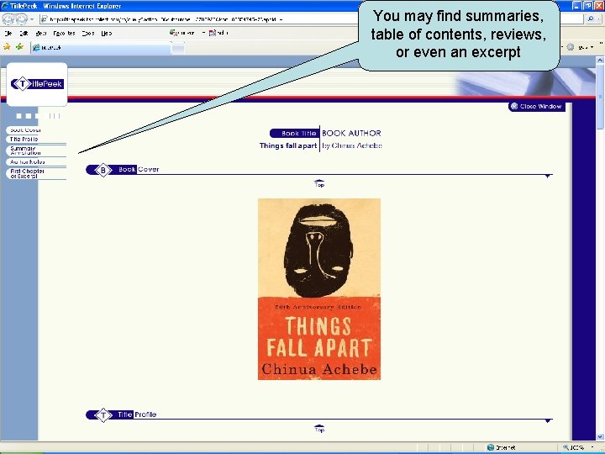
Task: Click the 'by Chinua Achebe' author text
Action: (x=352, y=145)
